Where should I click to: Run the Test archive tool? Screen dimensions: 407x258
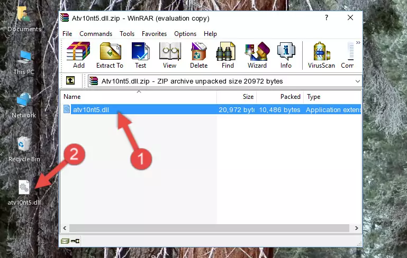click(x=140, y=55)
